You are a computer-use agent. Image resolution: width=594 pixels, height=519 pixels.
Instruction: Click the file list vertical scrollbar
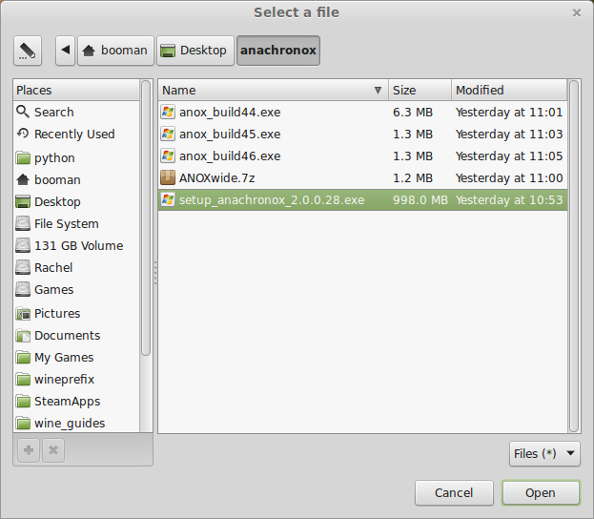[574, 256]
